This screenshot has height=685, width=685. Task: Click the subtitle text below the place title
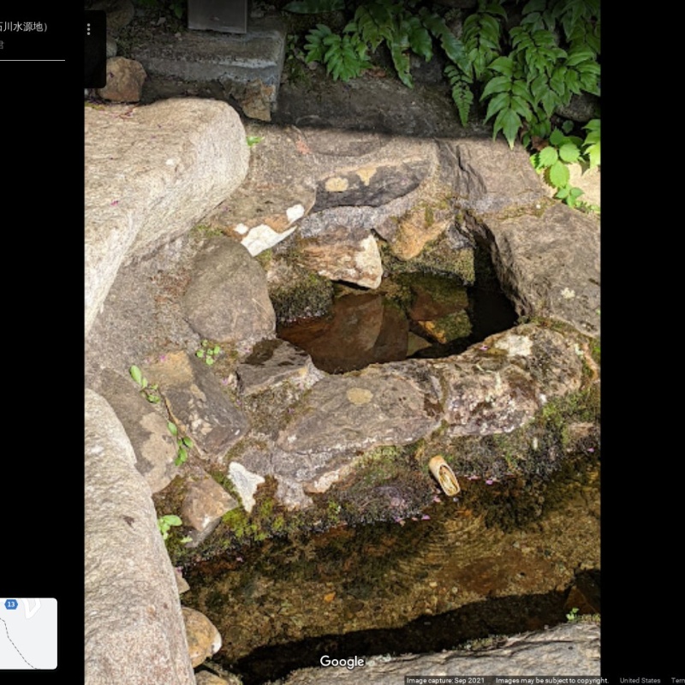3,45
